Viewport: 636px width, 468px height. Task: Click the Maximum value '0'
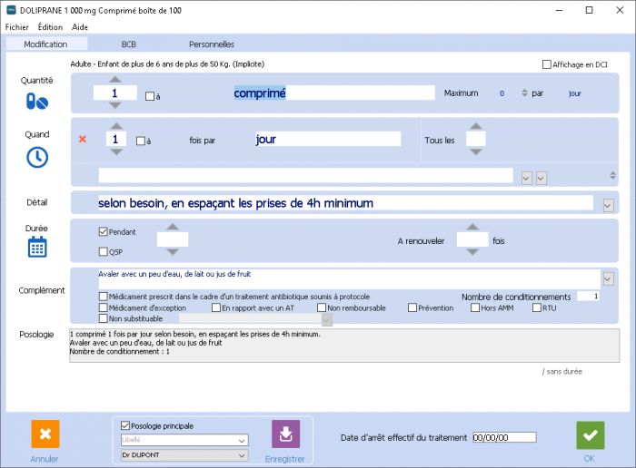click(x=502, y=93)
